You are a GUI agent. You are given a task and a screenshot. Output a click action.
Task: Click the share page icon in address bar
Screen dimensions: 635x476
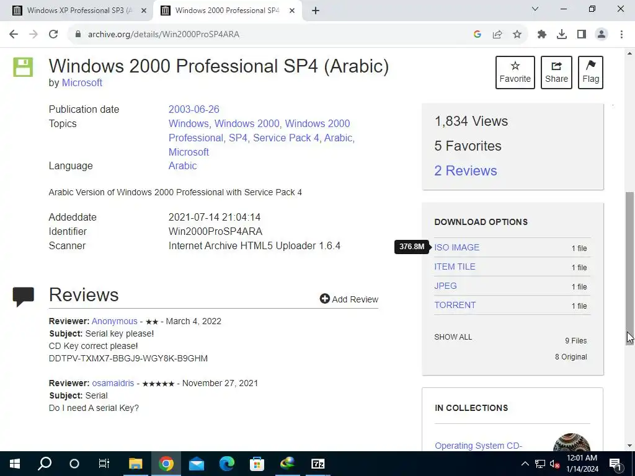497,35
